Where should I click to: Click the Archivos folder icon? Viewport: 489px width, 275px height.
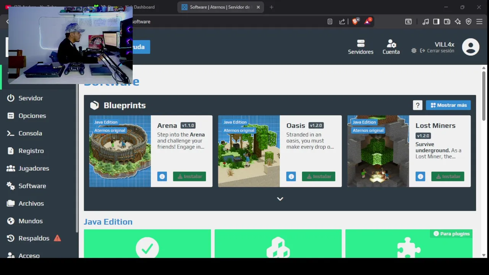(11, 204)
